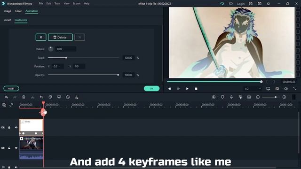This screenshot has height=169, width=301.
Task: Save the project with the title bar disk icon
Action: coord(251,3)
